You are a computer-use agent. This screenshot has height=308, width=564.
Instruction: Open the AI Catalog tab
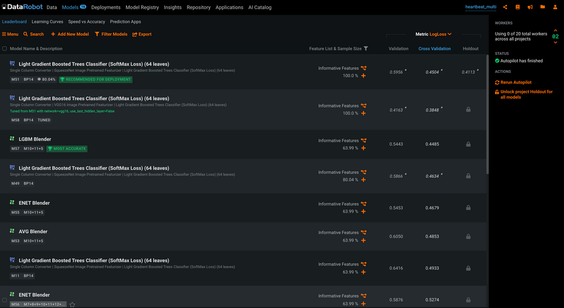pos(260,7)
